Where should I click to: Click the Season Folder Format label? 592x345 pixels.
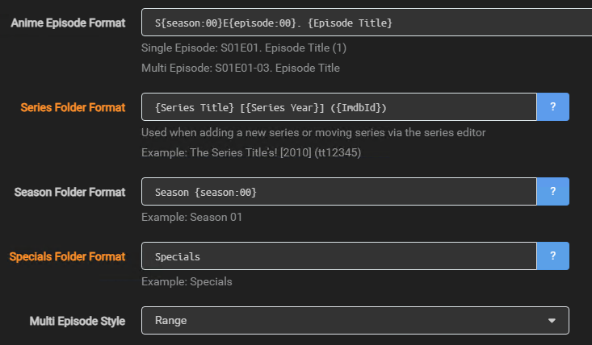[x=69, y=192]
